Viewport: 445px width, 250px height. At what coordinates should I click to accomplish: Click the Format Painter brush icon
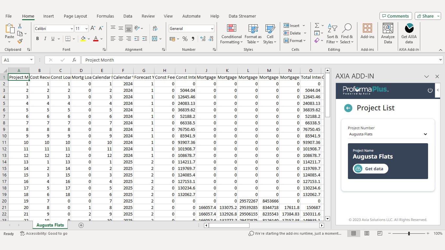tap(20, 41)
